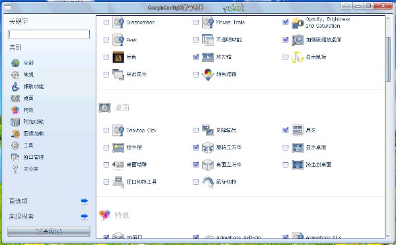Open the 桌面立方体 desktop cube icon
Viewport: 396px width, 245px height.
point(208,165)
